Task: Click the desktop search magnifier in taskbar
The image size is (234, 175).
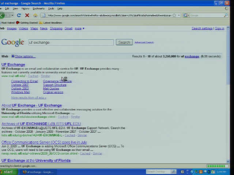Action: click(x=174, y=172)
